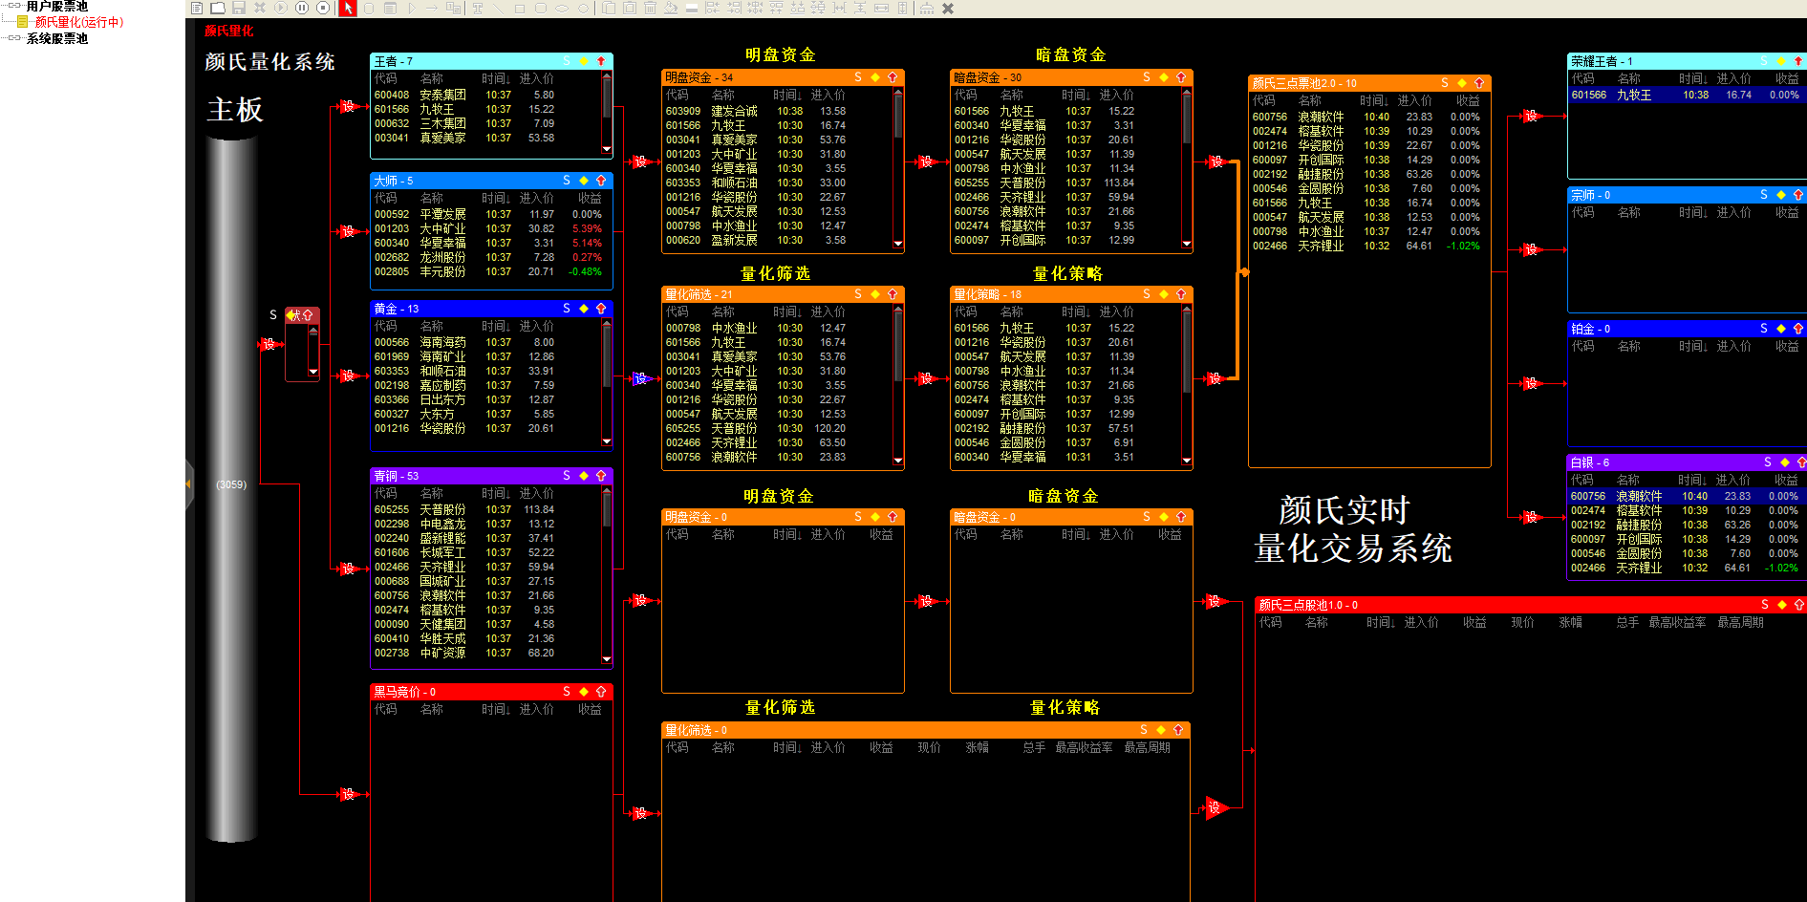This screenshot has width=1807, height=902.
Task: Select the ellipse drawing tool in toolbar
Action: (561, 8)
